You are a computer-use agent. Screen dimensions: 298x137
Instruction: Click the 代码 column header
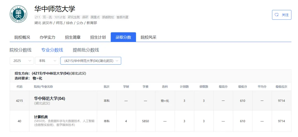coord(19,86)
